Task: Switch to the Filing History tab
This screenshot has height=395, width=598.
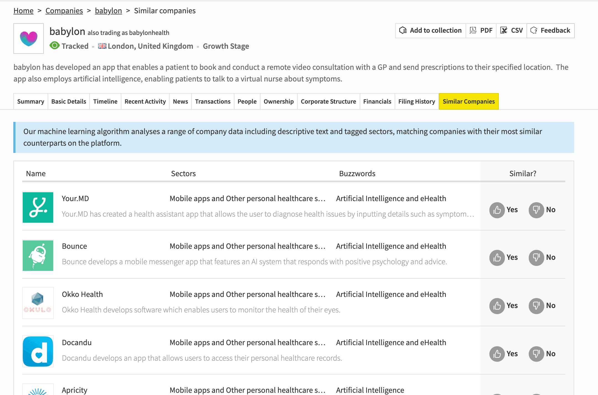Action: coord(417,101)
